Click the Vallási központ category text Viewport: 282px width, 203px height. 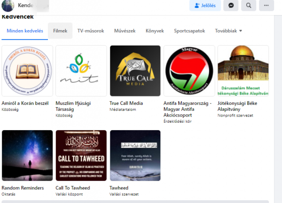click(x=69, y=194)
